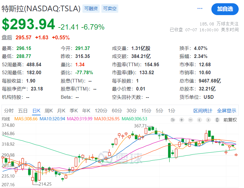
Task: Switch the candlestick display style icon
Action: tap(217, 120)
